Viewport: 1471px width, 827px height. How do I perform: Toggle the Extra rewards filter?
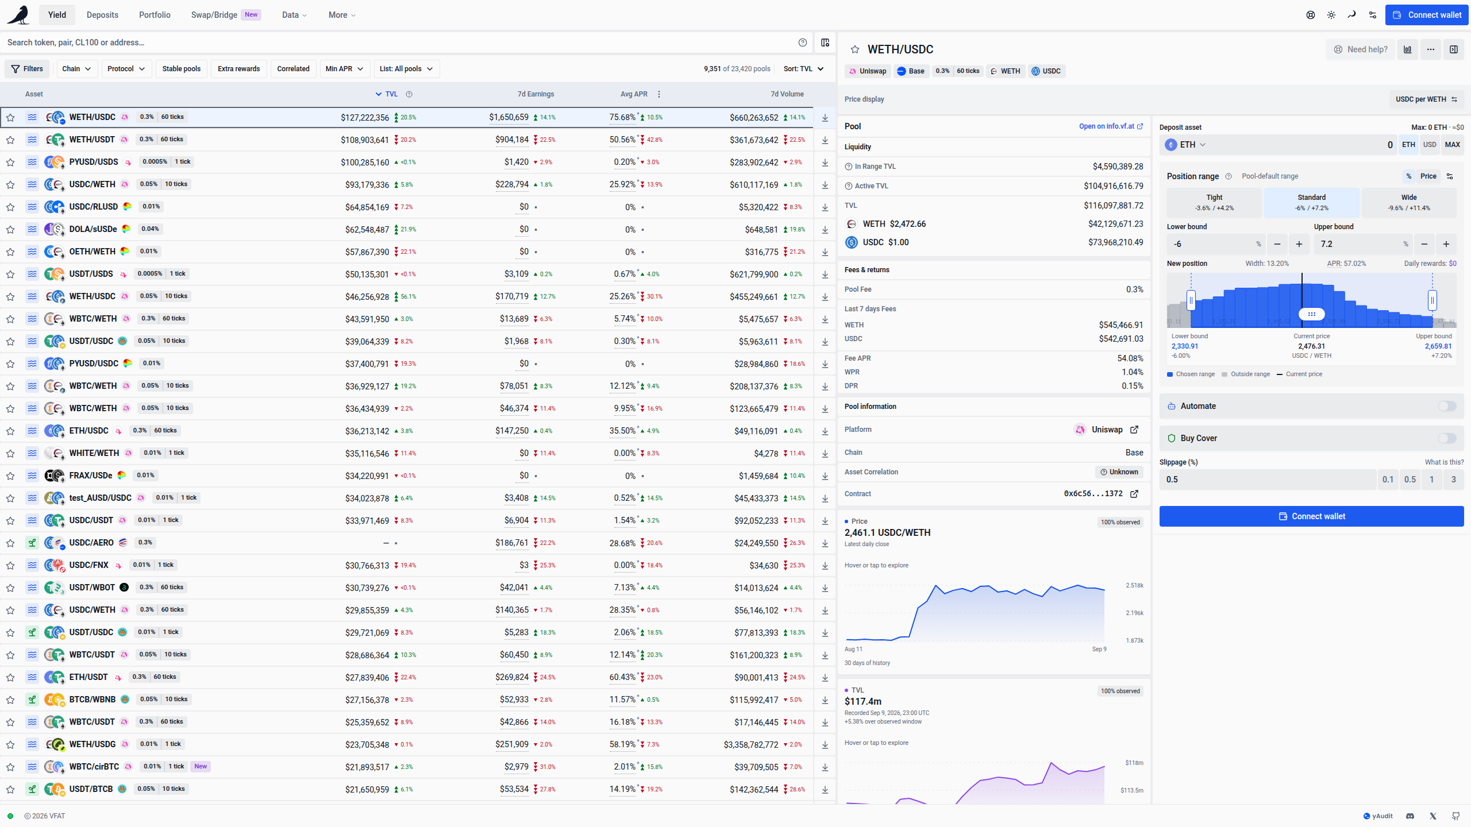(x=239, y=69)
